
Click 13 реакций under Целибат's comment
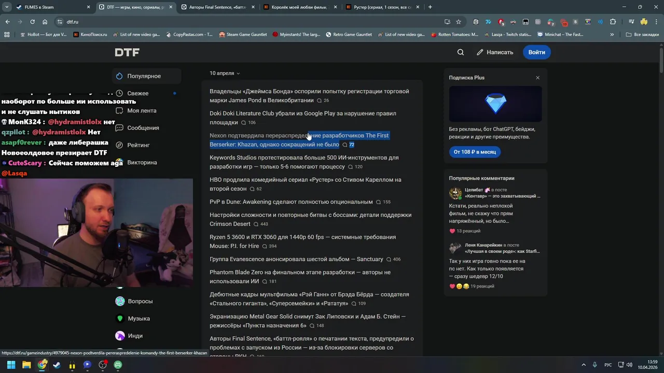click(x=465, y=231)
